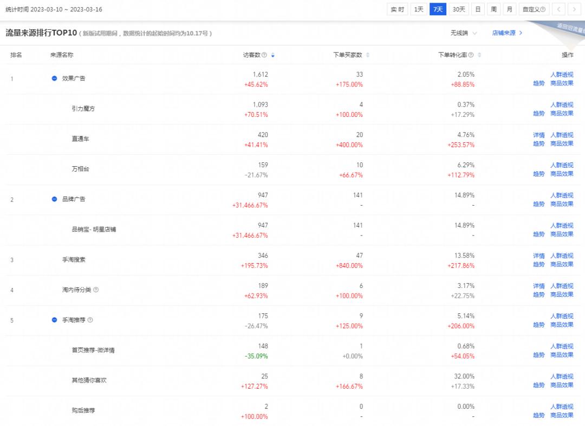Switch to the 30天 time range tab
This screenshot has height=426, width=585.
[458, 9]
